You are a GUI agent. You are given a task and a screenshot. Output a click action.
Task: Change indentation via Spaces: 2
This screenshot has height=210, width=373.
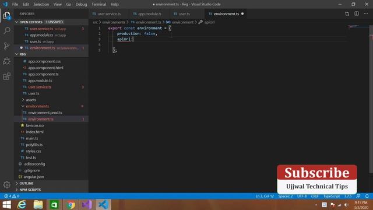[286, 196]
